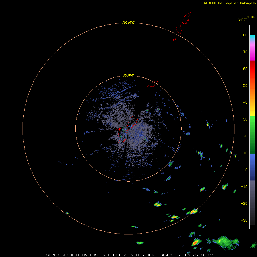Screen dimensions: 257x257
Task: Click the 60 dBZ scale value
Action: coord(245,69)
